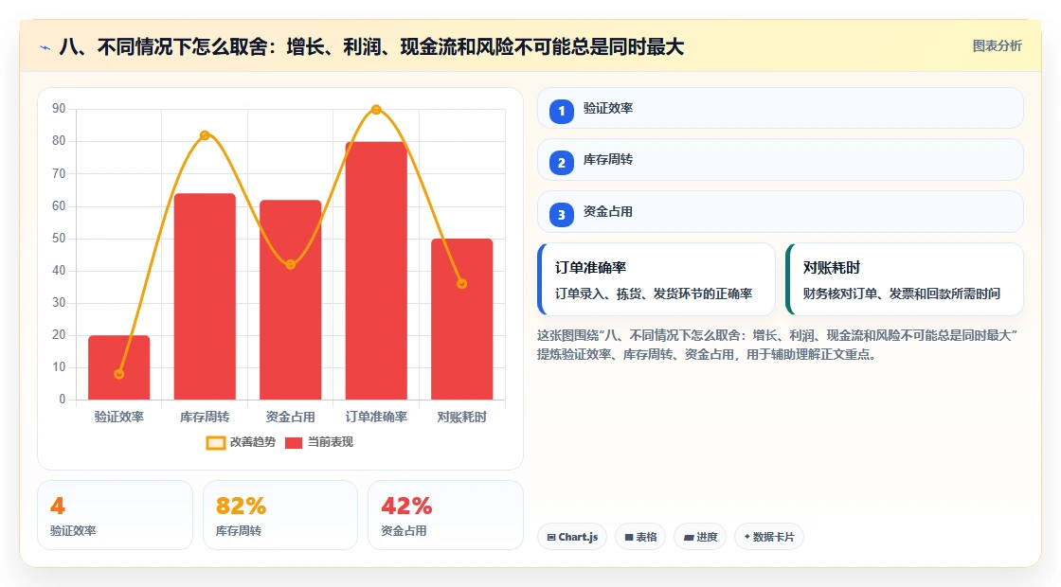This screenshot has height=587, width=1061.
Task: Select the 库存周转 list item text
Action: pyautogui.click(x=607, y=160)
